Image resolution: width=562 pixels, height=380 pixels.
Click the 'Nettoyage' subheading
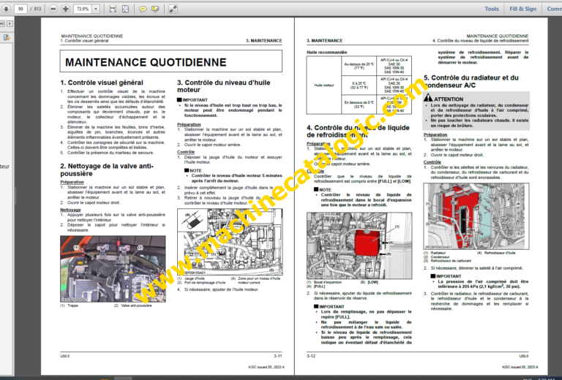pyautogui.click(x=70, y=210)
